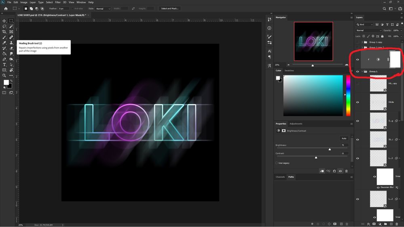Hide the Group 1 layer group

[x=357, y=71]
